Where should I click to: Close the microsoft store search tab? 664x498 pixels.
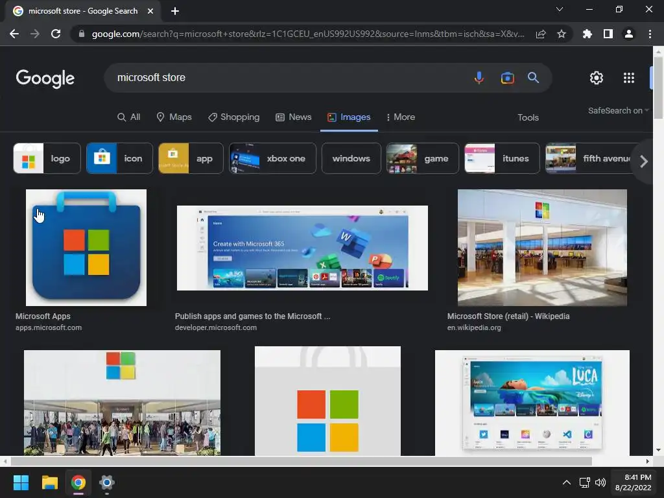(150, 11)
